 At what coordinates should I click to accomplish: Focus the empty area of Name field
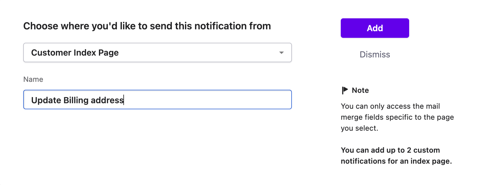tap(208, 100)
